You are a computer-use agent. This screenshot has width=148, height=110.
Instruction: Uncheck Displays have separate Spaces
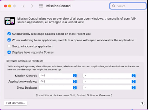pos(9,52)
